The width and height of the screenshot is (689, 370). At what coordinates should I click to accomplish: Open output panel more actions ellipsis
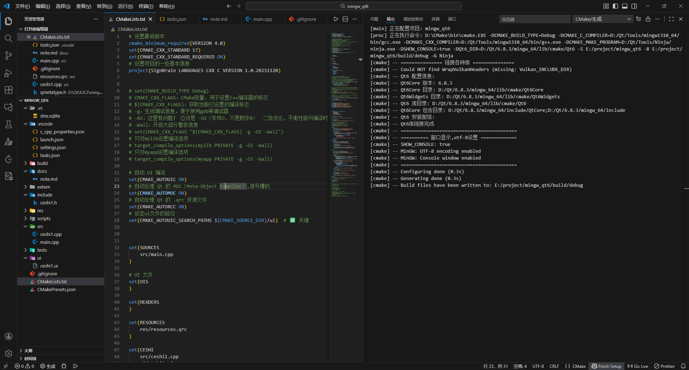pos(657,19)
